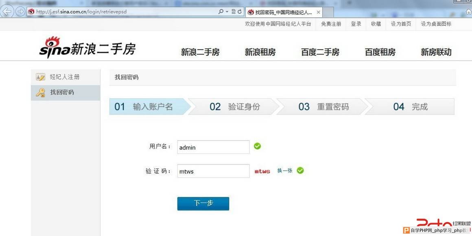Click the 验 证 码： label
This screenshot has height=236, width=472.
point(158,171)
